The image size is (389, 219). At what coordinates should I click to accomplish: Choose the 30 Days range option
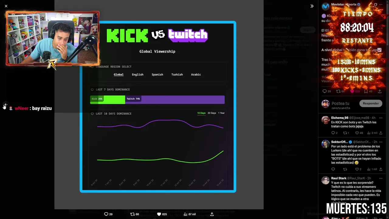coord(212,113)
